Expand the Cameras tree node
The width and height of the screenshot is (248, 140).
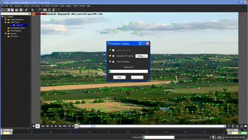[5, 33]
